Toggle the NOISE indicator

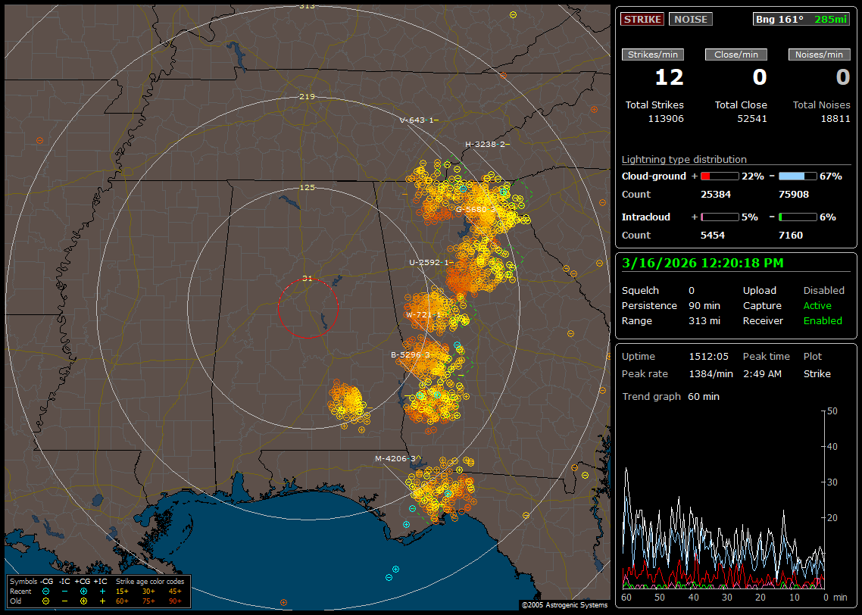(690, 19)
